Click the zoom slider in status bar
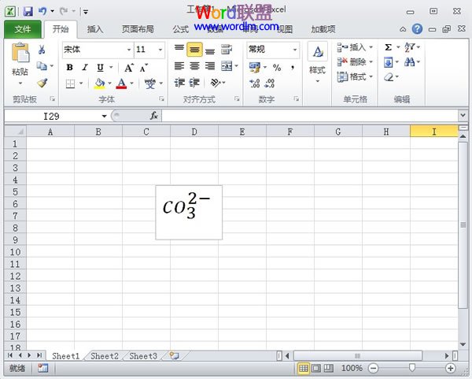472x379 pixels. (x=411, y=368)
